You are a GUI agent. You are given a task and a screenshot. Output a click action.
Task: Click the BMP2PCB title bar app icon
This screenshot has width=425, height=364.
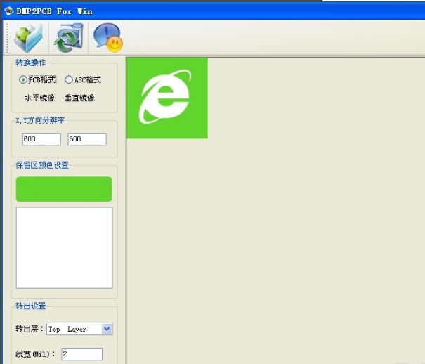[8, 11]
